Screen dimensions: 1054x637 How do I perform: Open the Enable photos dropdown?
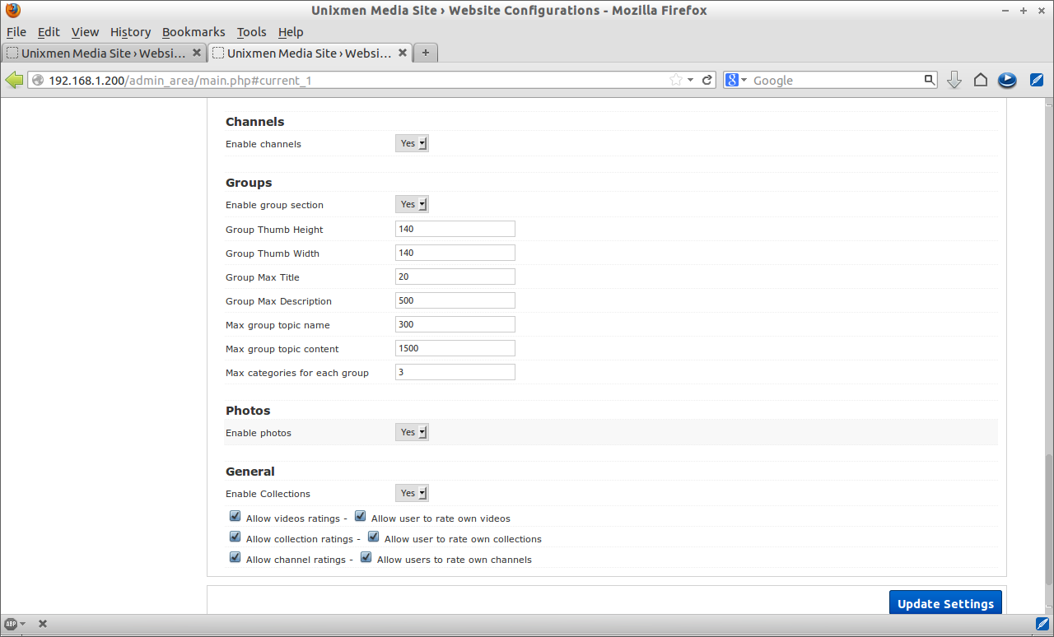(x=412, y=432)
